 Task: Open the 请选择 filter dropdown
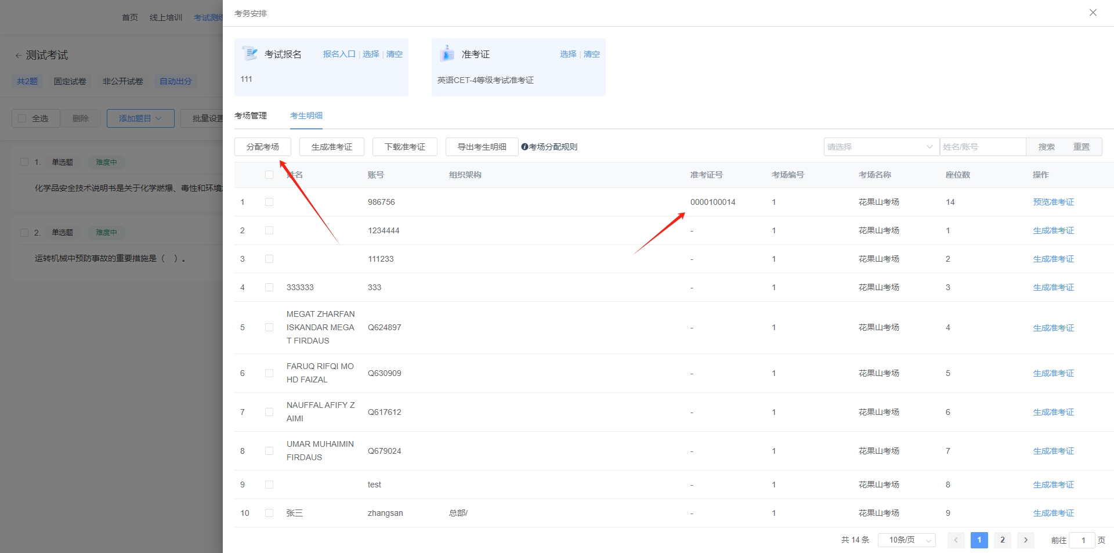(x=880, y=147)
